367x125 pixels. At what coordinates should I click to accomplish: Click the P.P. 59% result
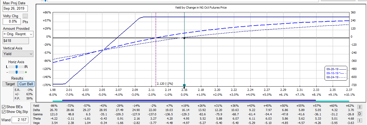pyautogui.click(x=23, y=98)
